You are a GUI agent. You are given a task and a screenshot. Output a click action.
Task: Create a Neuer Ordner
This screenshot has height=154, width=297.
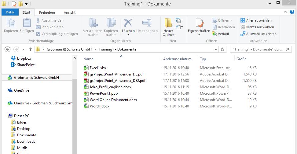pyautogui.click(x=168, y=27)
